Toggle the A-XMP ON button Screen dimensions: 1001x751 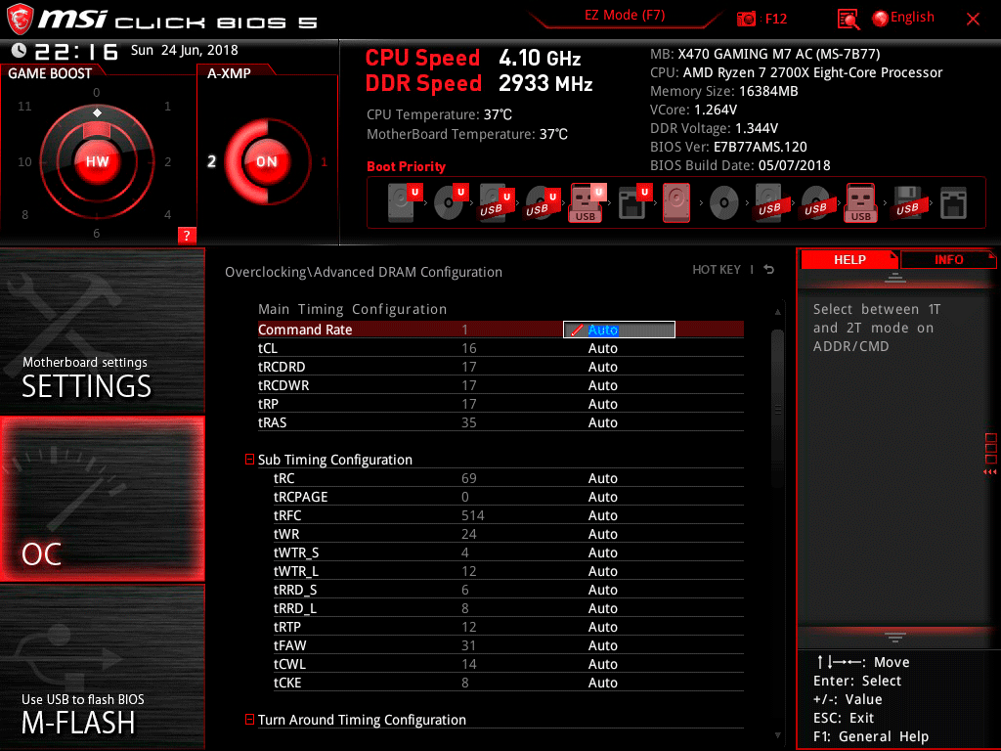[267, 161]
